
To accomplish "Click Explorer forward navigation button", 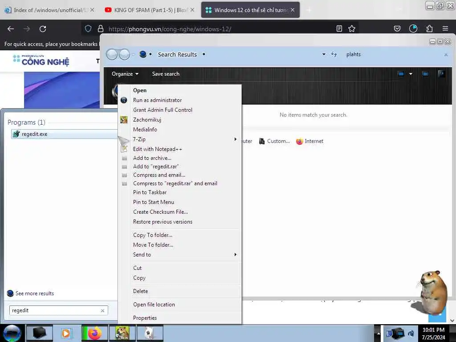I will [125, 54].
